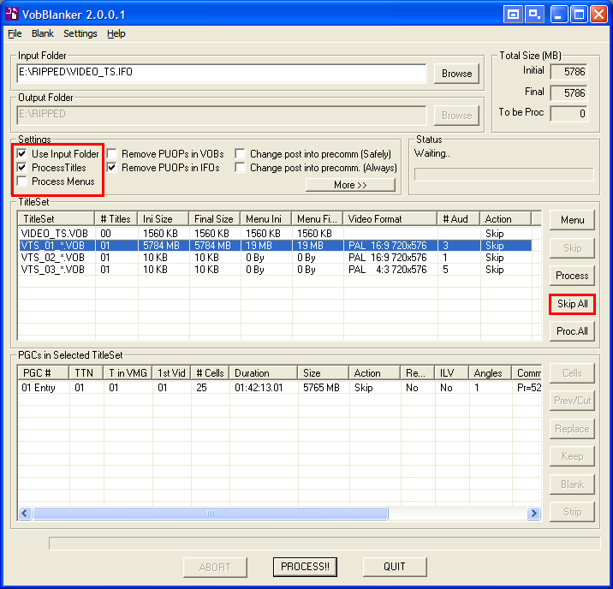
Task: Sort by the Video Format column header
Action: coord(390,219)
